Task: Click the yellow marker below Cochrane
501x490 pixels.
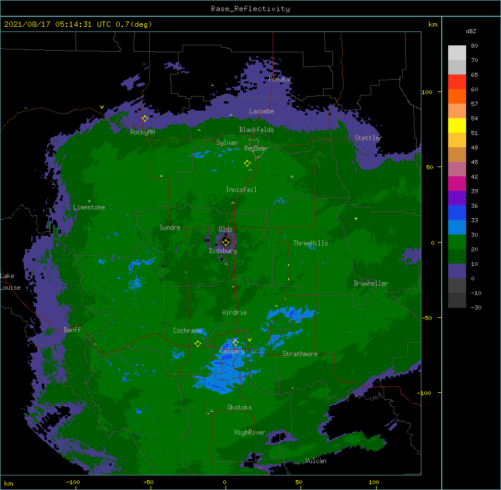Action: pyautogui.click(x=198, y=344)
